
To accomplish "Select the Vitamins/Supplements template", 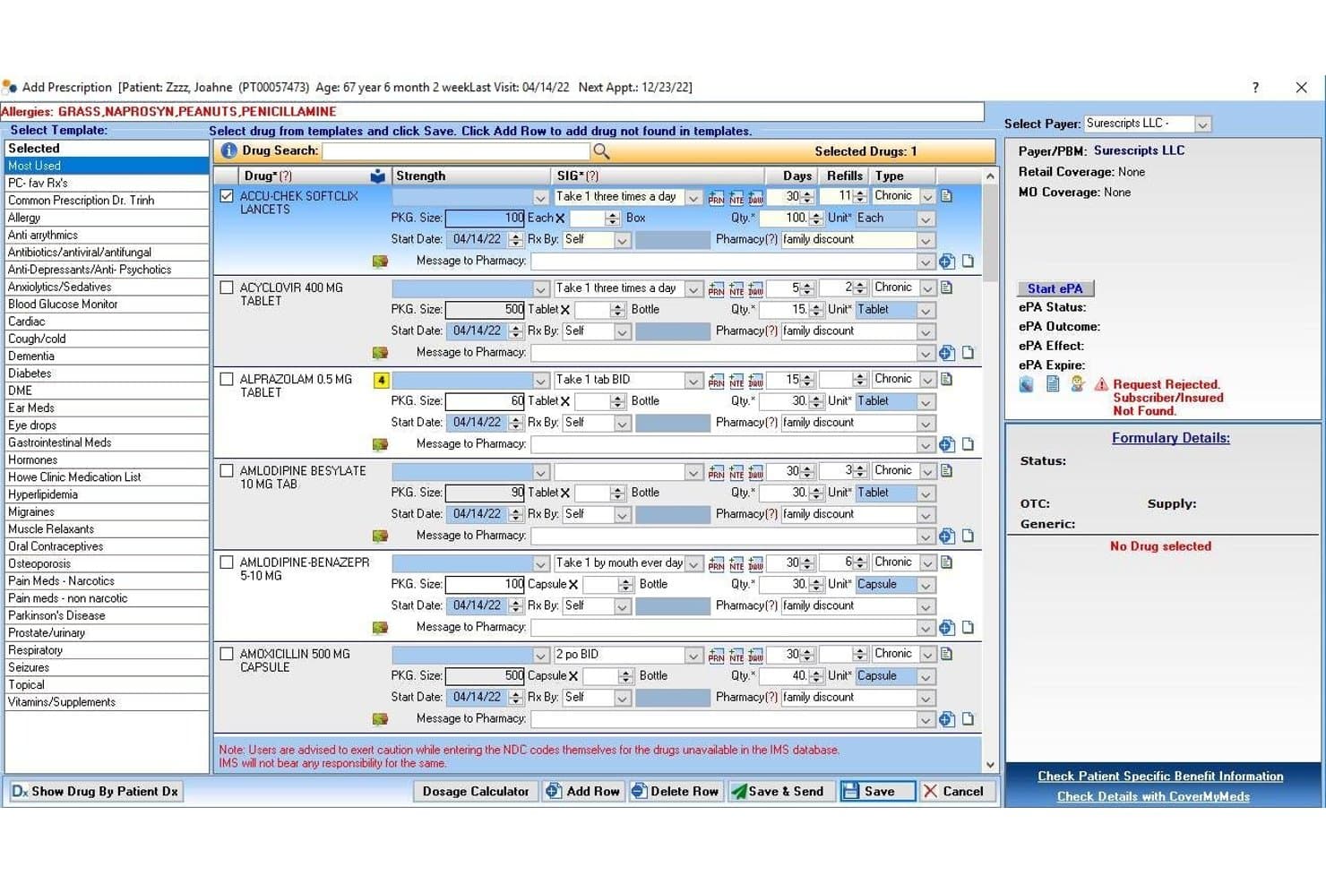I will coord(107,702).
